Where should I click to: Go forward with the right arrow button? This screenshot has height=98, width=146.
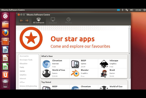pyautogui.click(x=27, y=20)
